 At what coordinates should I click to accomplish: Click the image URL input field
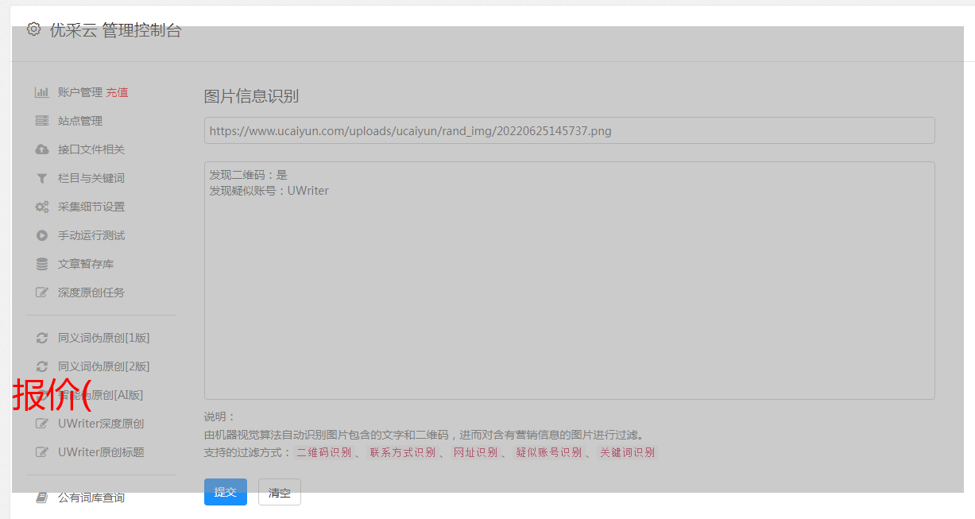(569, 130)
